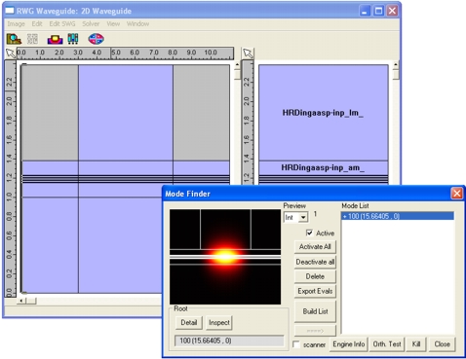Image resolution: width=466 pixels, height=359 pixels.
Task: Open the View menu
Action: pos(113,23)
